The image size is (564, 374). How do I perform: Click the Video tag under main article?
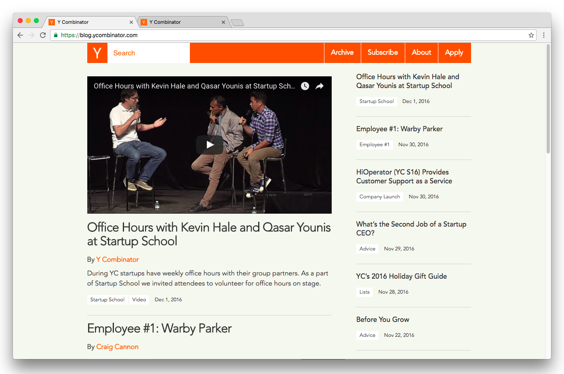pyautogui.click(x=139, y=300)
